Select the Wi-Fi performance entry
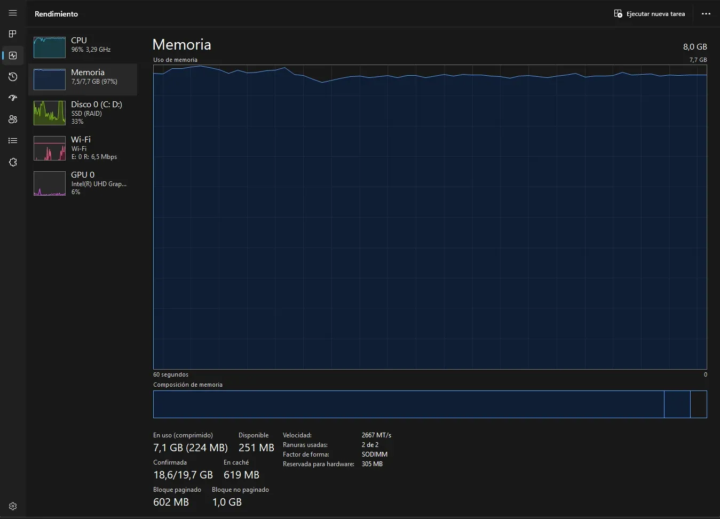The height and width of the screenshot is (519, 720). 83,148
